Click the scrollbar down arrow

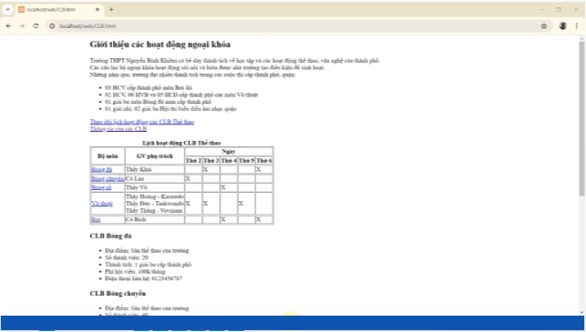pos(581,312)
